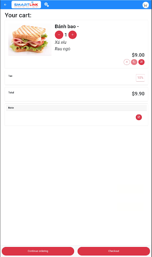Click the SmartLink logo
This screenshot has height=257, width=152.
[x=26, y=4]
